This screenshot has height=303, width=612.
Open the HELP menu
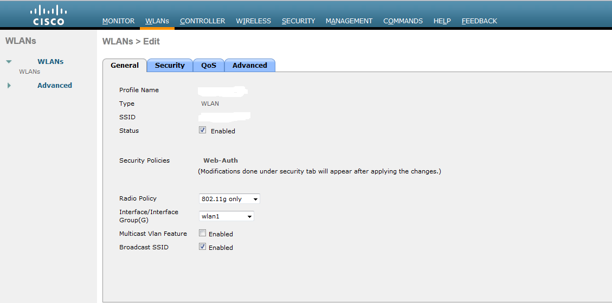pos(442,21)
